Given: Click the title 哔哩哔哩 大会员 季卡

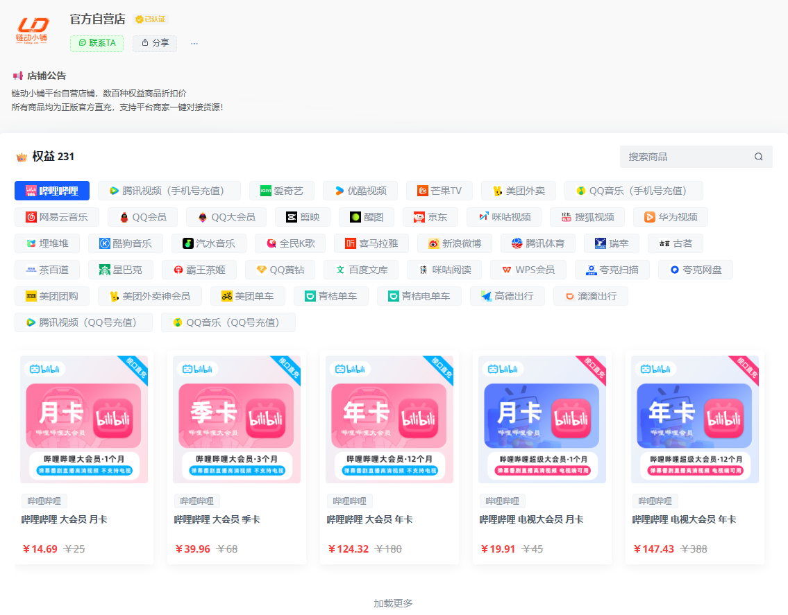Looking at the screenshot, I should click(217, 519).
